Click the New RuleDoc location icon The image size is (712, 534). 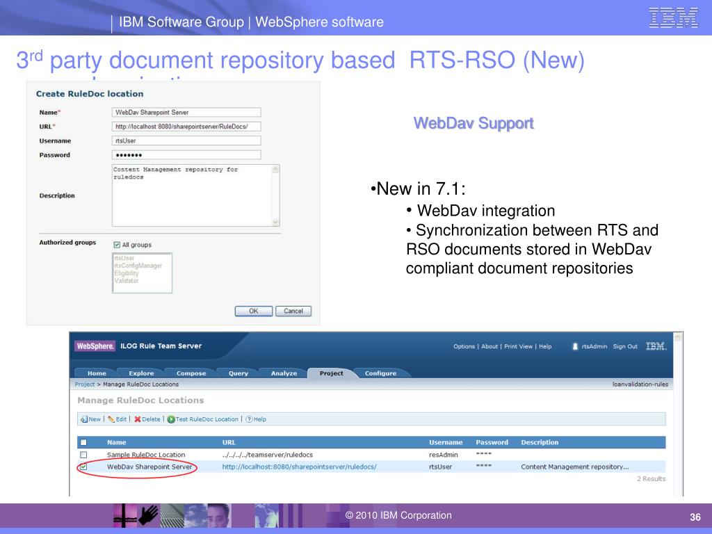(x=83, y=419)
